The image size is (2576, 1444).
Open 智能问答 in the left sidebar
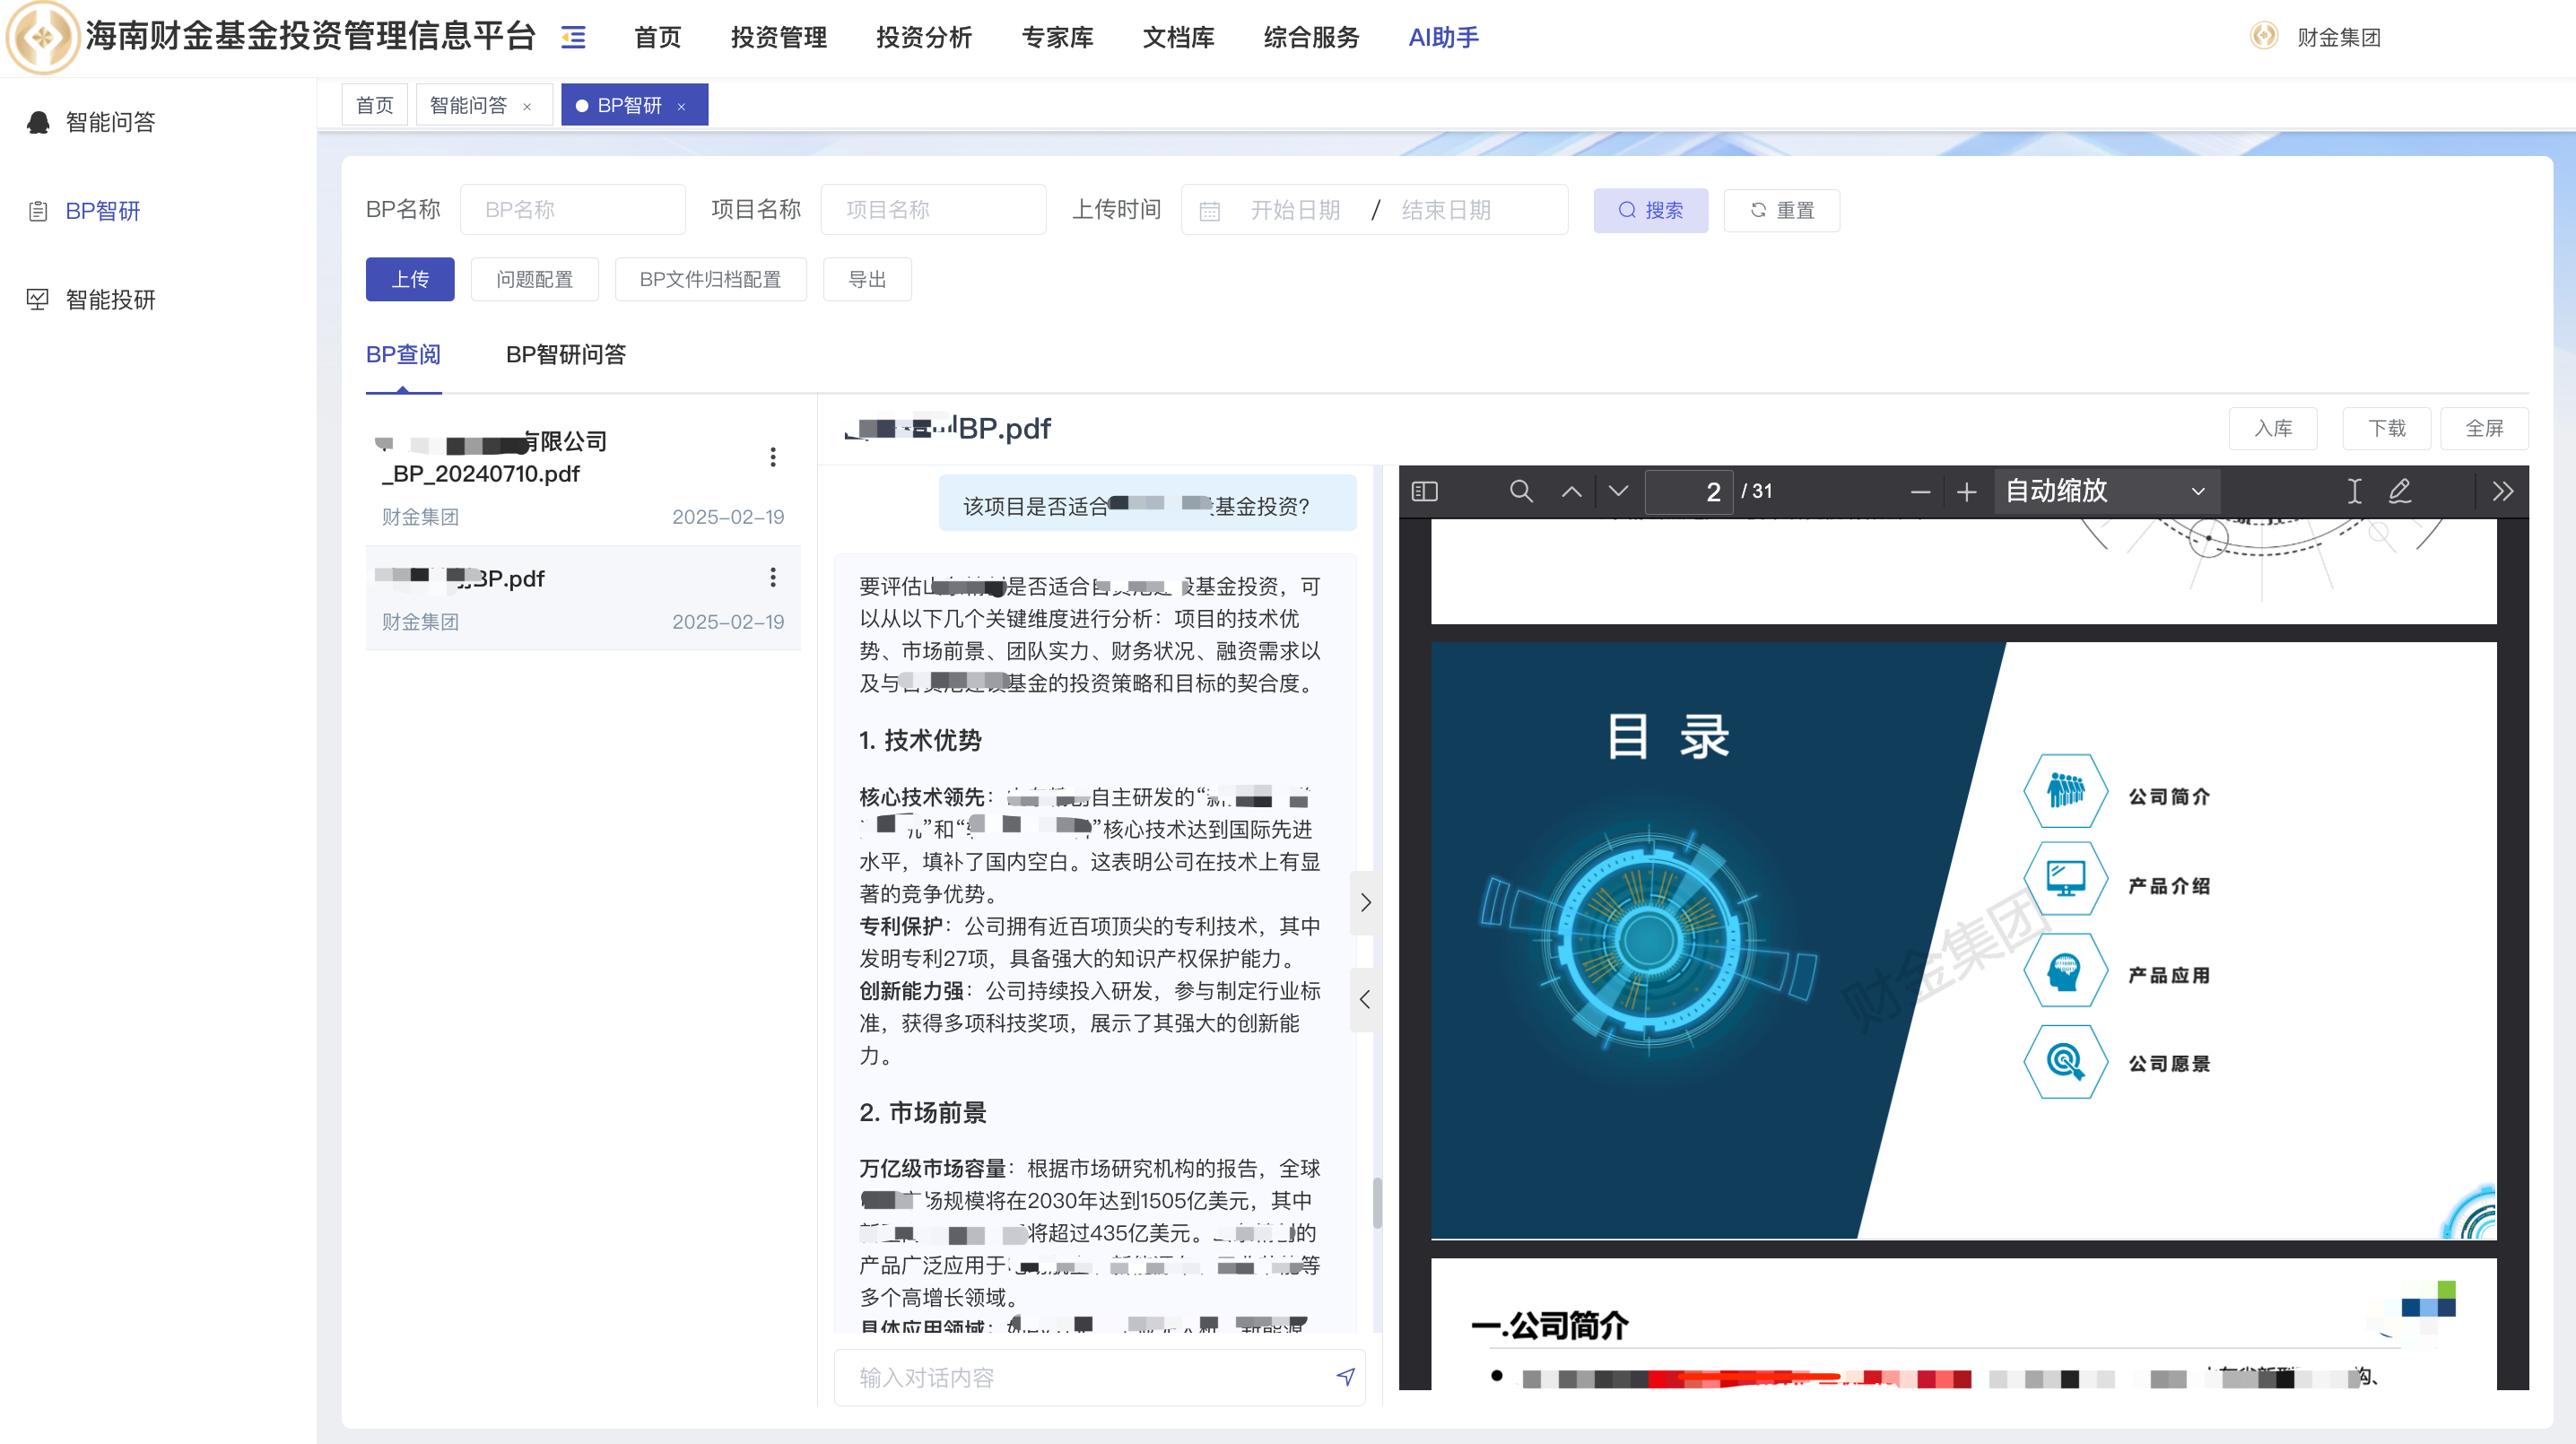point(110,122)
